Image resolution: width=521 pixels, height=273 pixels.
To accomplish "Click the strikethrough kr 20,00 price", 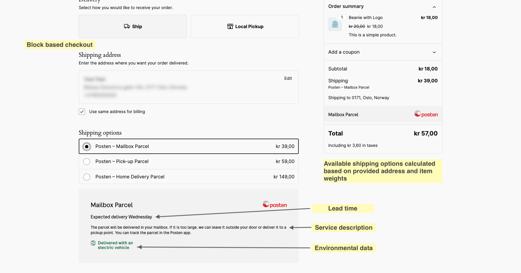I will click(x=357, y=26).
